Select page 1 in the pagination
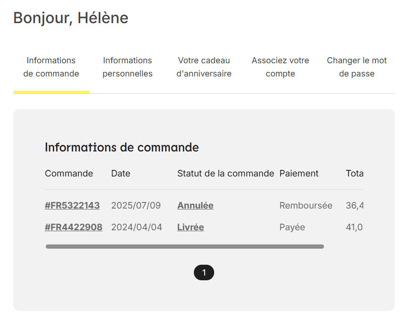Image resolution: width=408 pixels, height=327 pixels. (204, 273)
